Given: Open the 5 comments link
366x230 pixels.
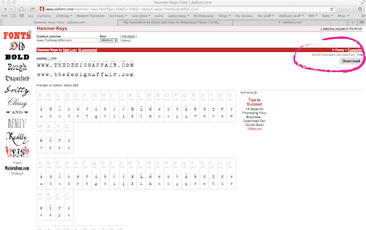Looking at the screenshot, I should [x=87, y=50].
